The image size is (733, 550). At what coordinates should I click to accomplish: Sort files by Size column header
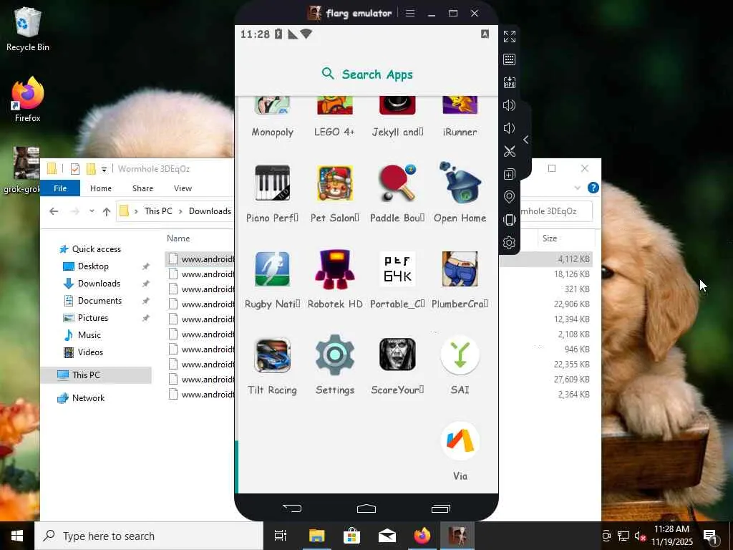coord(550,238)
